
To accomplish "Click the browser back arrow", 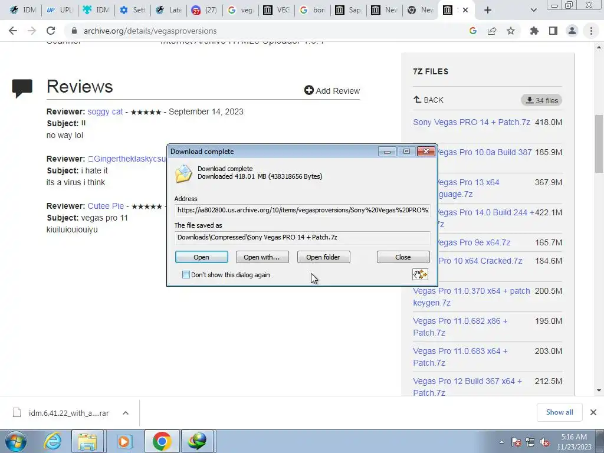I will [13, 31].
